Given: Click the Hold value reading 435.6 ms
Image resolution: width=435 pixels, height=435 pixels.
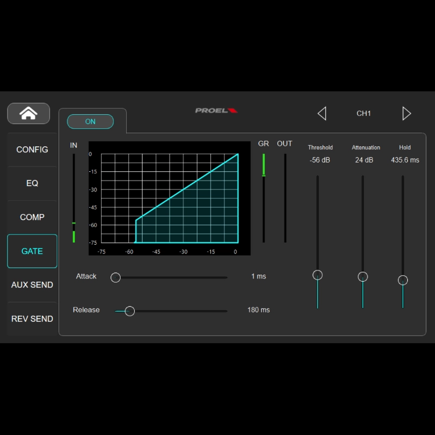Looking at the screenshot, I should pyautogui.click(x=404, y=159).
